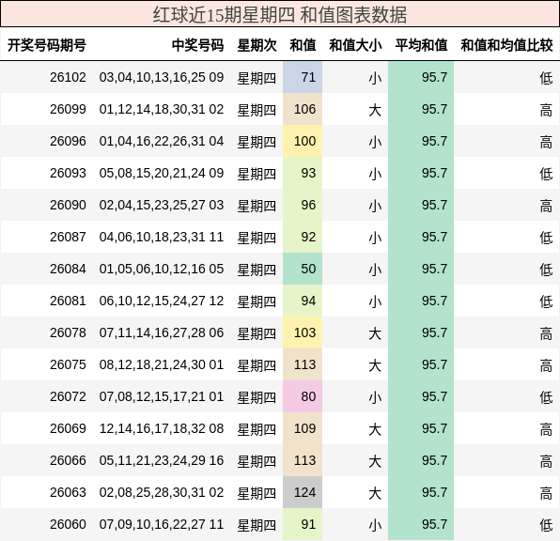Click the 低 comparison cell in row 26102
This screenshot has height=541, width=560.
click(546, 78)
